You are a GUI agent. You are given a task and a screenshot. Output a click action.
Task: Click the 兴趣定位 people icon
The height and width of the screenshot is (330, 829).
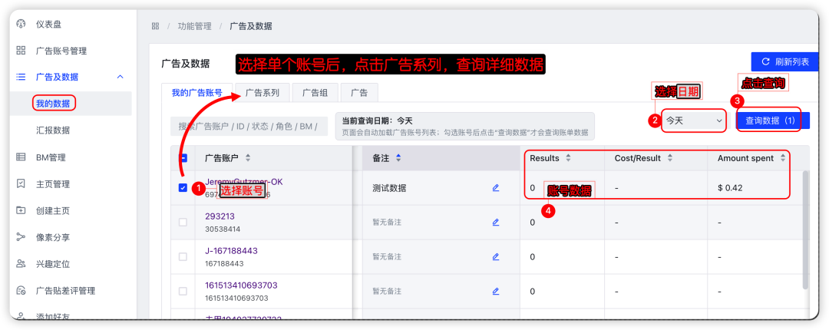pos(21,264)
